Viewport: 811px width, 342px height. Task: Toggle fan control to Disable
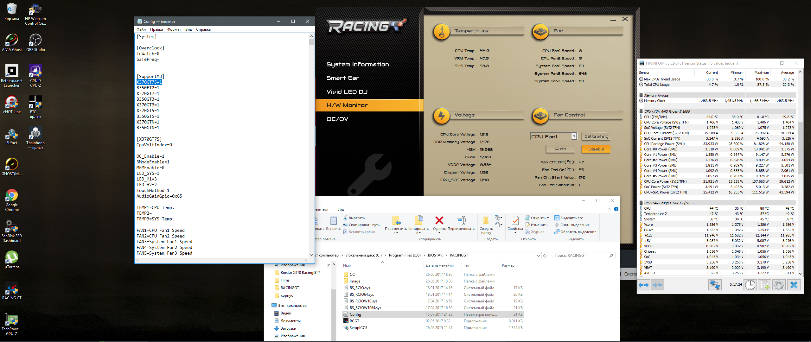point(596,149)
